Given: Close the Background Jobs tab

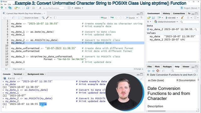Looking at the screenshot, I should [45, 74].
